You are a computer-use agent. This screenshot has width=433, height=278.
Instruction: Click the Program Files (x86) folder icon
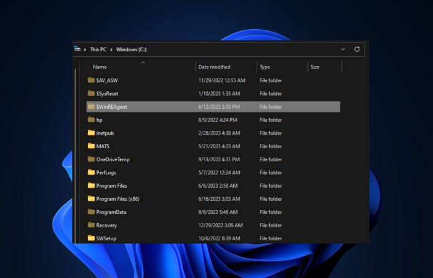click(91, 198)
